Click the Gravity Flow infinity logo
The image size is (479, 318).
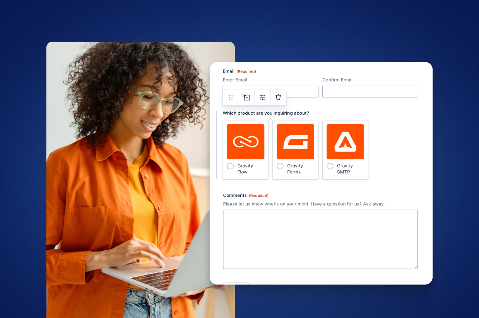pos(245,142)
